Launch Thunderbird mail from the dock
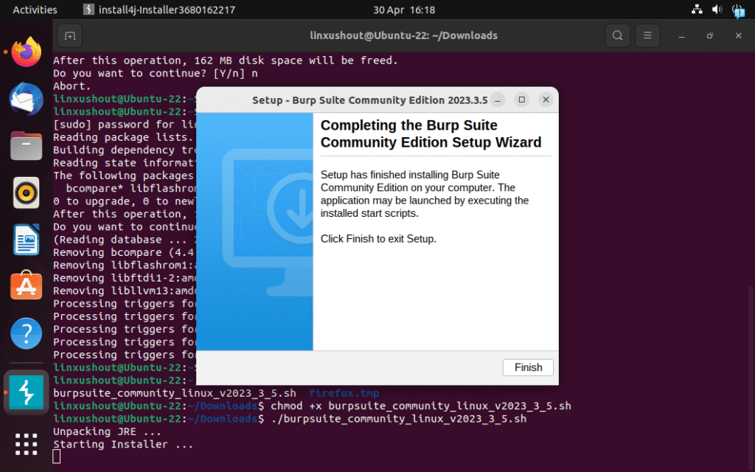The image size is (755, 472). tap(27, 98)
